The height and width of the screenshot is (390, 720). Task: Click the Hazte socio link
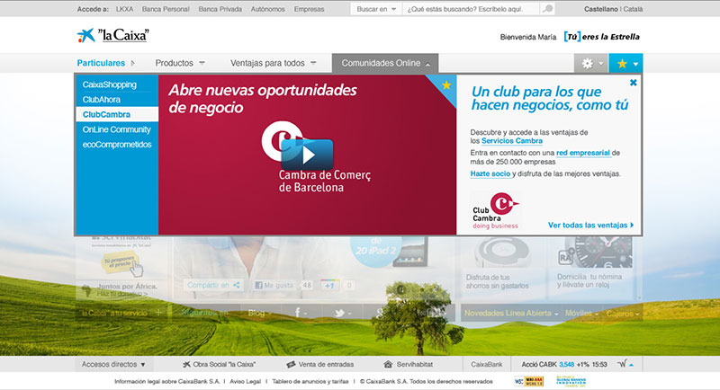(x=490, y=173)
